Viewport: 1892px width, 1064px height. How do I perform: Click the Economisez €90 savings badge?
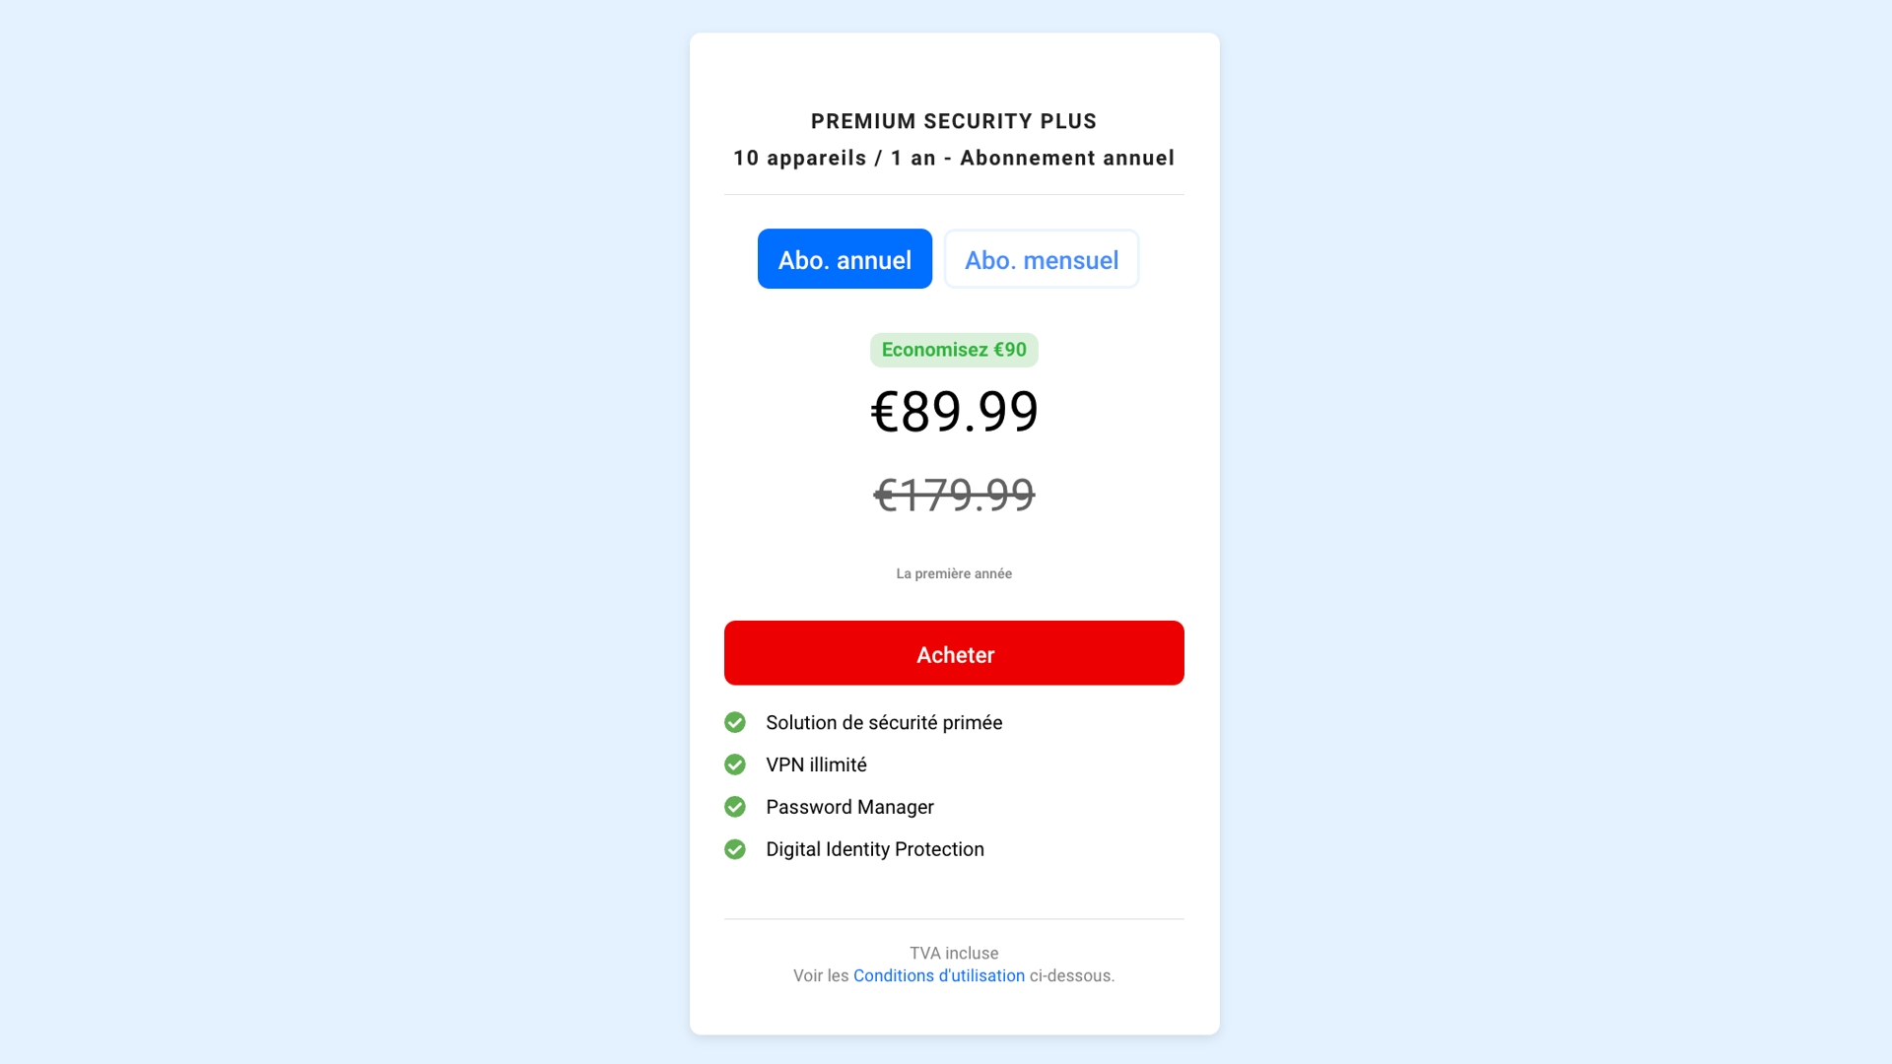tap(954, 350)
